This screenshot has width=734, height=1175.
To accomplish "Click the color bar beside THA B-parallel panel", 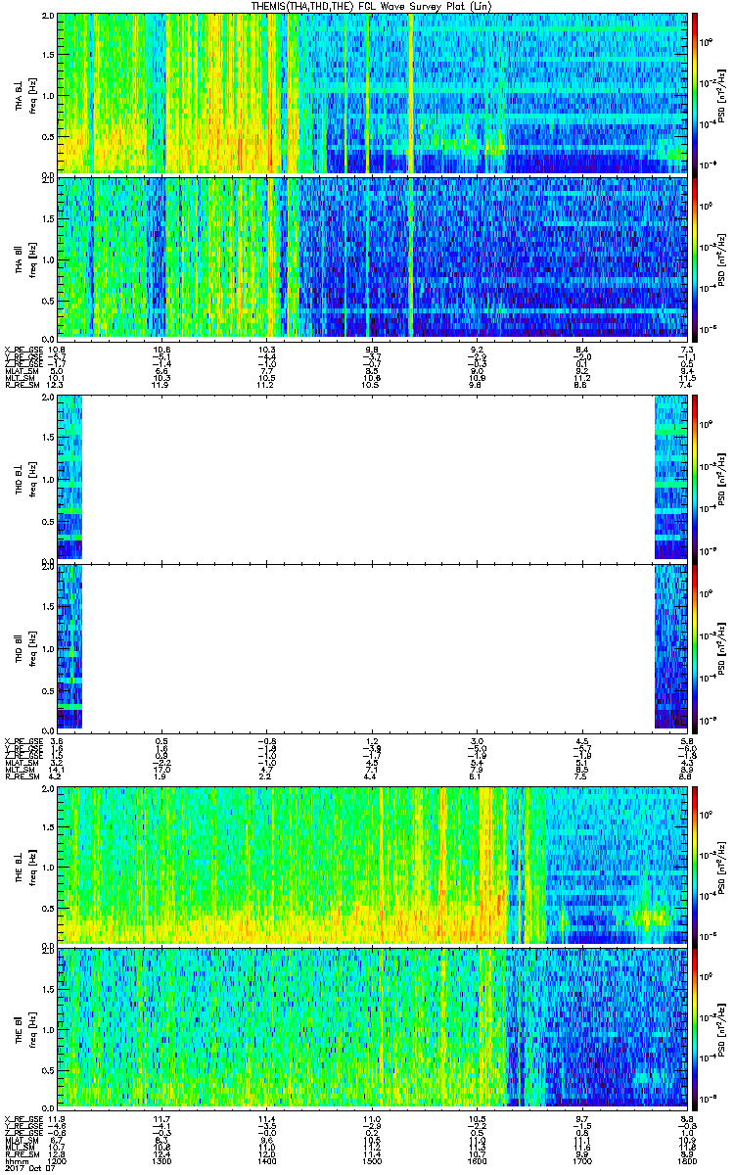I will coord(696,258).
